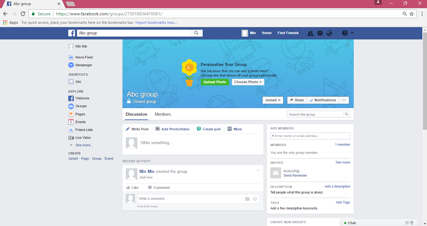Viewport: 427px width, 226px height.
Task: Click the Add Tags link
Action: tap(343, 202)
